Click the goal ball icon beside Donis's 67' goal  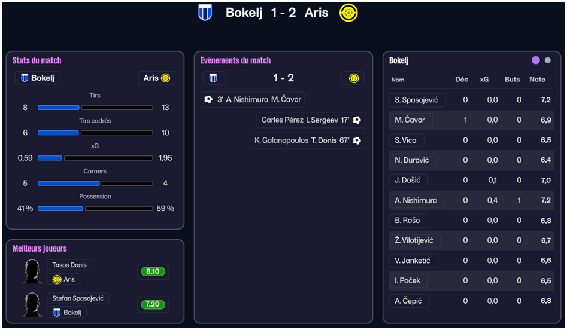pyautogui.click(x=357, y=140)
